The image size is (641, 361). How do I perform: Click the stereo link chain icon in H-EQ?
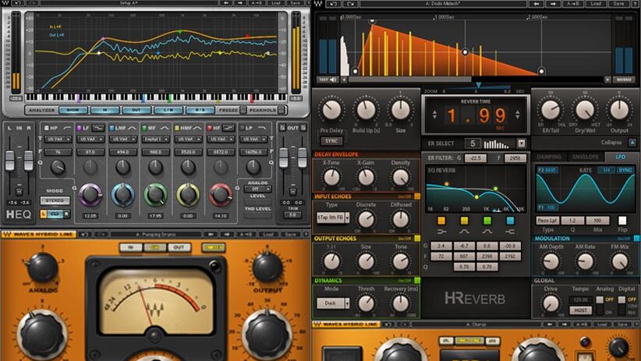click(x=55, y=214)
